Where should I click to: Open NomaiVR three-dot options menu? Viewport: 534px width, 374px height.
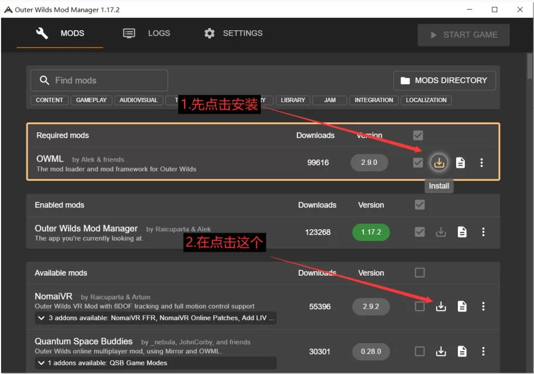click(483, 306)
